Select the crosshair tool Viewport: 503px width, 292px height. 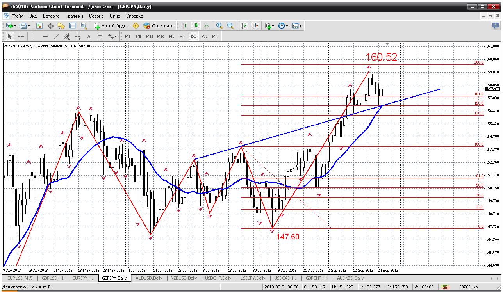pos(21,36)
